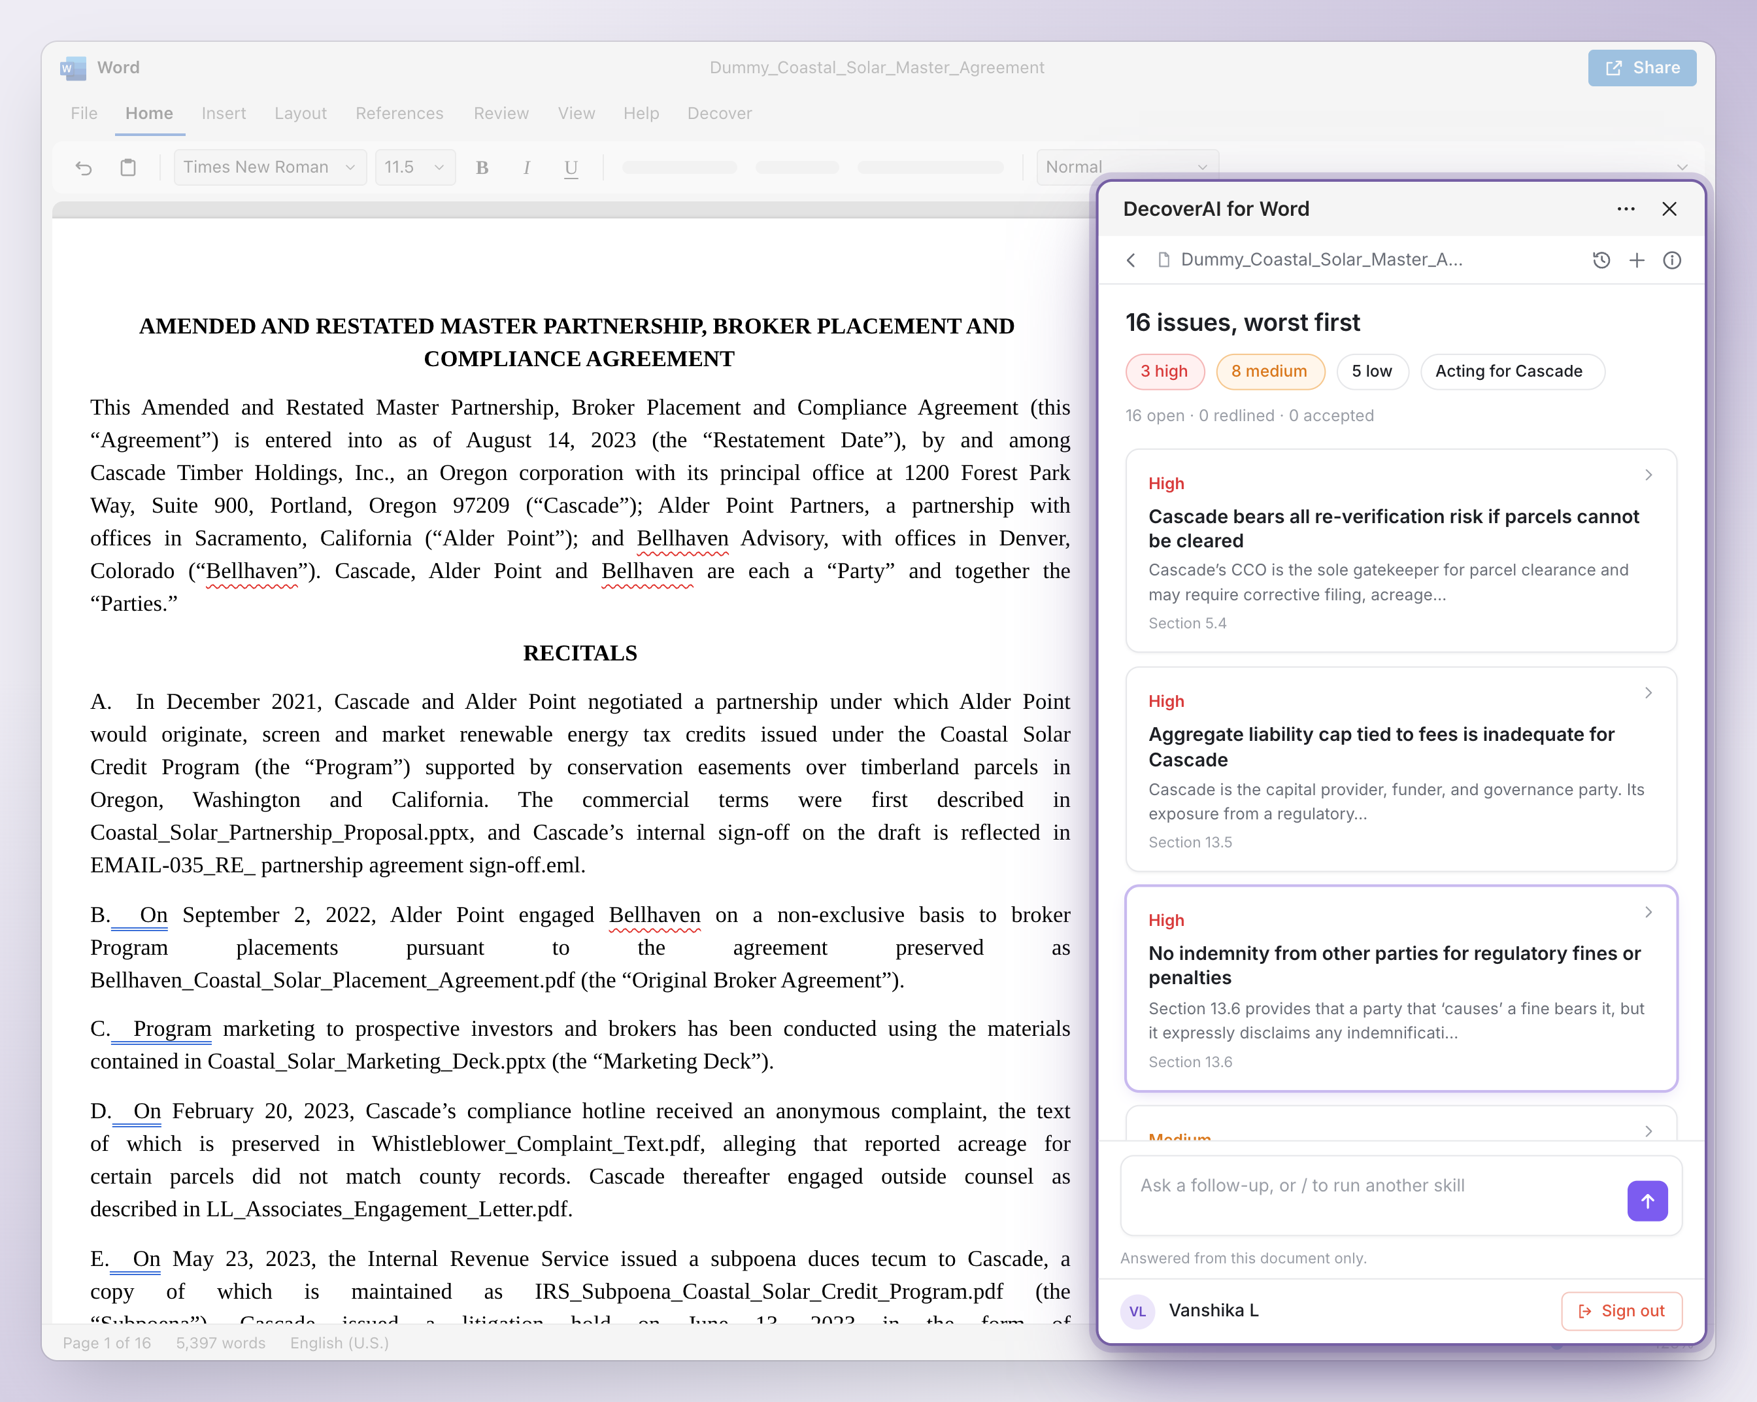The height and width of the screenshot is (1402, 1757).
Task: Click the Share button
Action: [x=1641, y=67]
